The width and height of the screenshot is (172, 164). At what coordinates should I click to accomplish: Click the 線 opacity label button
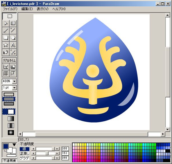click(24, 149)
